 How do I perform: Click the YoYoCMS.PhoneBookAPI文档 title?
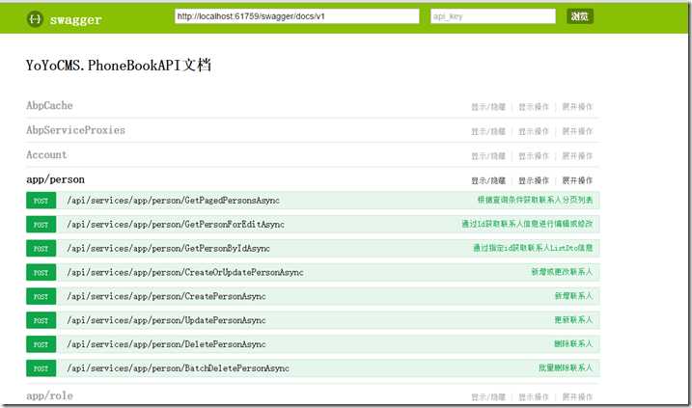tap(119, 66)
